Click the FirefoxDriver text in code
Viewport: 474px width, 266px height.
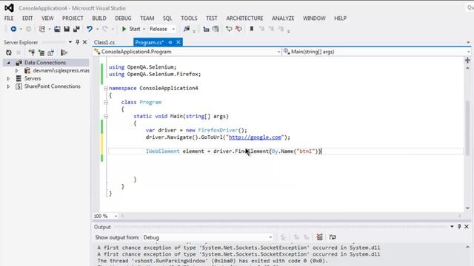click(x=218, y=130)
